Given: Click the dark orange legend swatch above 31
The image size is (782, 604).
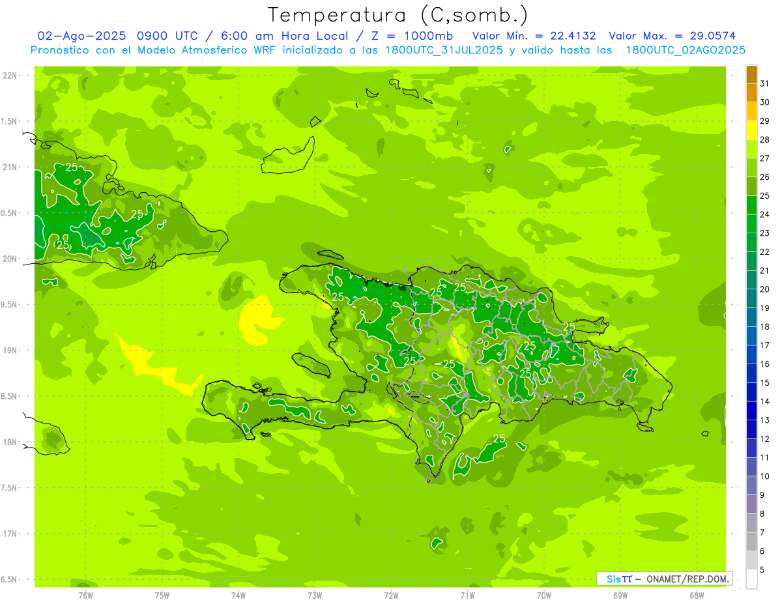Looking at the screenshot, I should [x=751, y=75].
